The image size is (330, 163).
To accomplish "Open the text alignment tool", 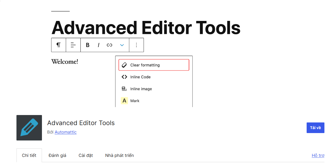I will click(73, 45).
